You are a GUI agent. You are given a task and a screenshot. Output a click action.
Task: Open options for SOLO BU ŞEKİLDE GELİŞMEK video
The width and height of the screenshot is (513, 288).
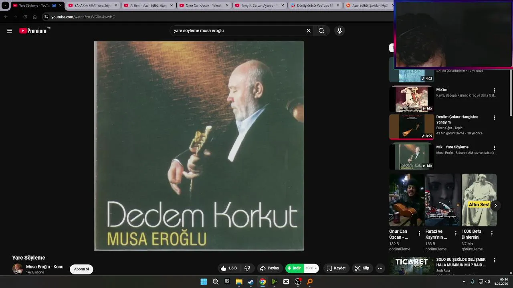point(494,260)
